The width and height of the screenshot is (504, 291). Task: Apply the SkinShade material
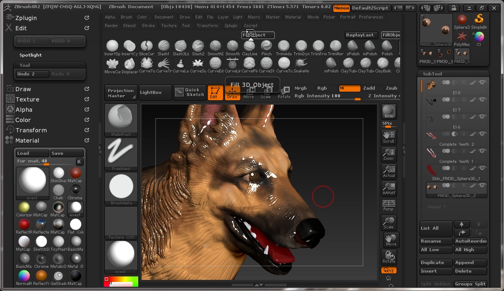pos(58,175)
